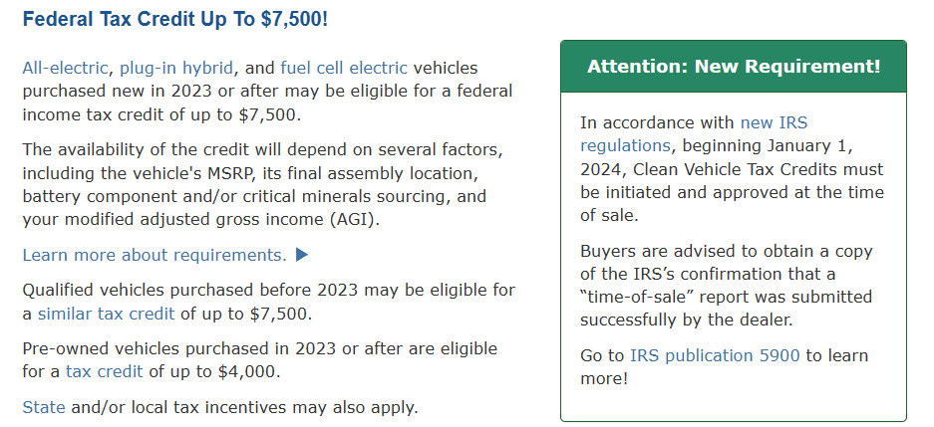
Task: Open the pre-owned vehicles tax credit link
Action: [x=105, y=371]
